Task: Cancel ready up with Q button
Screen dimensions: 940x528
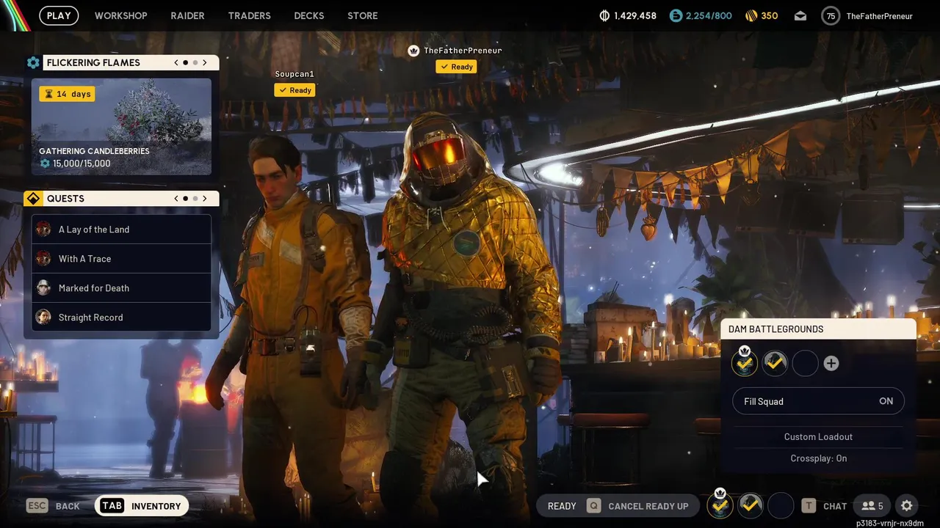Action: point(637,506)
